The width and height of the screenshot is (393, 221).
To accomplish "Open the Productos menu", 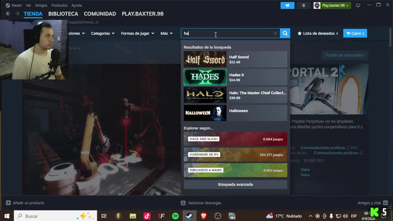I will pyautogui.click(x=59, y=5).
